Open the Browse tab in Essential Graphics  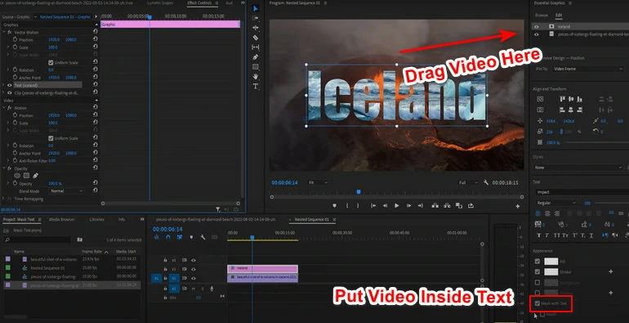pyautogui.click(x=541, y=16)
